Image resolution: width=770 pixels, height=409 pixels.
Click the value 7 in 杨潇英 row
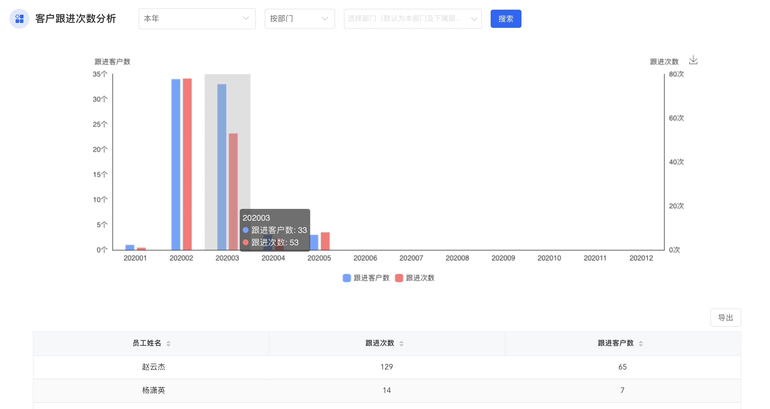coord(623,391)
